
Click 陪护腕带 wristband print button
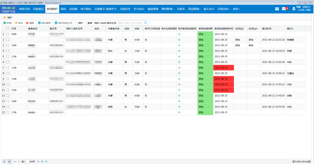(x=44, y=23)
